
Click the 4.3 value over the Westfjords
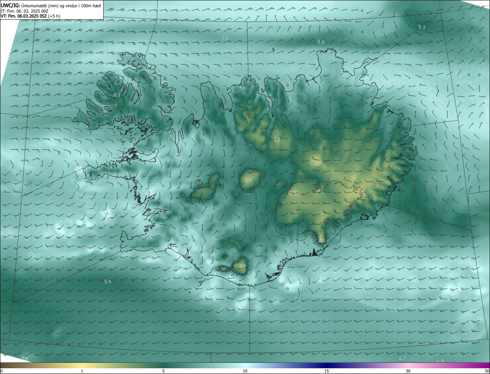(x=117, y=95)
